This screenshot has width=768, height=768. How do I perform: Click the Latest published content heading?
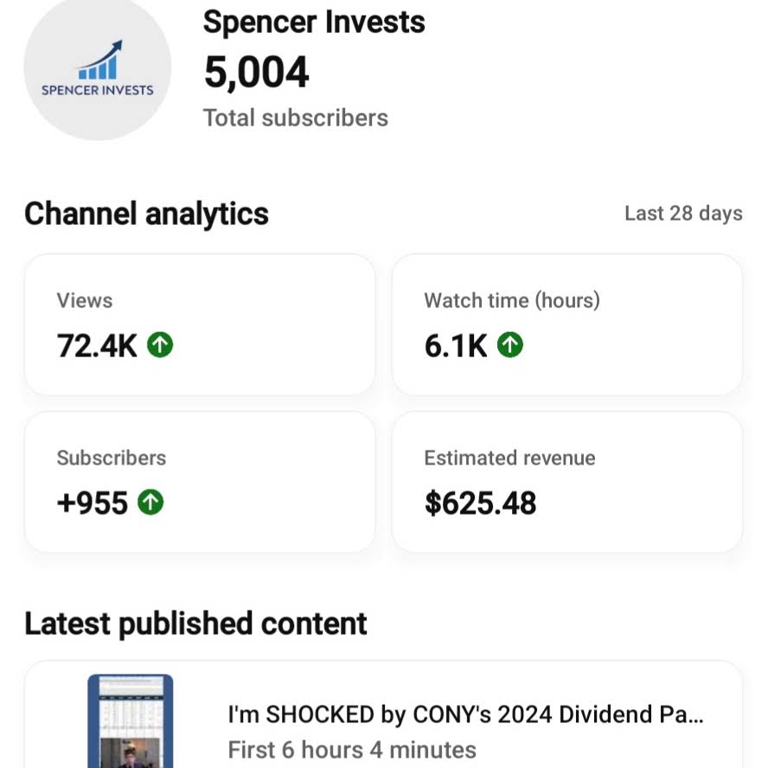pos(195,624)
